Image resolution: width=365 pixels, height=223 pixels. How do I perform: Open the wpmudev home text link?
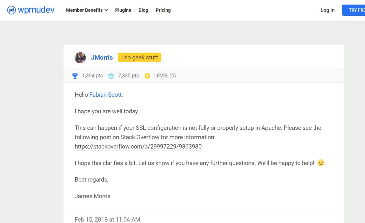36,10
